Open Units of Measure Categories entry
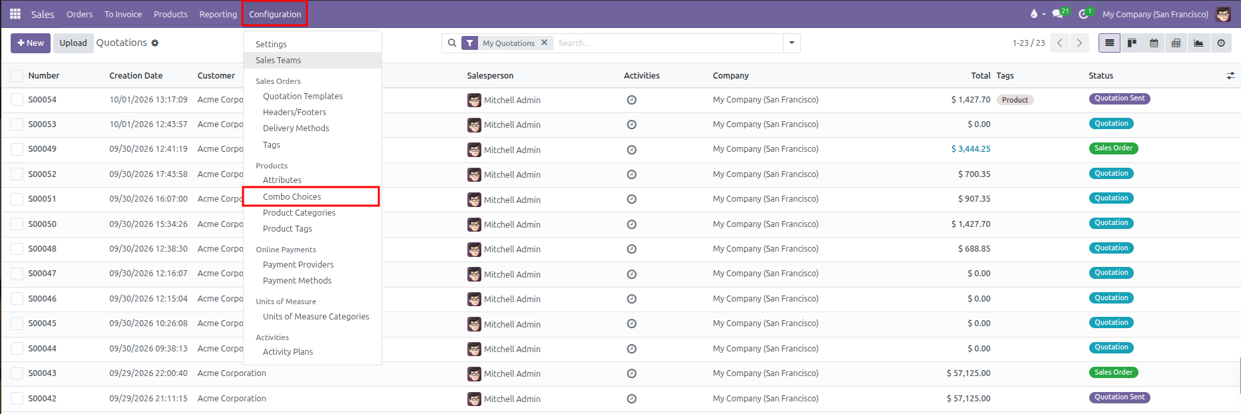The image size is (1241, 414). (312, 316)
